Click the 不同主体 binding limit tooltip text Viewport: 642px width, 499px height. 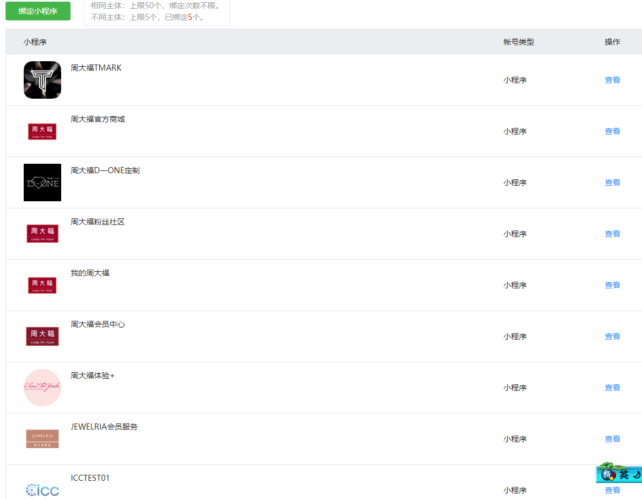(x=147, y=17)
